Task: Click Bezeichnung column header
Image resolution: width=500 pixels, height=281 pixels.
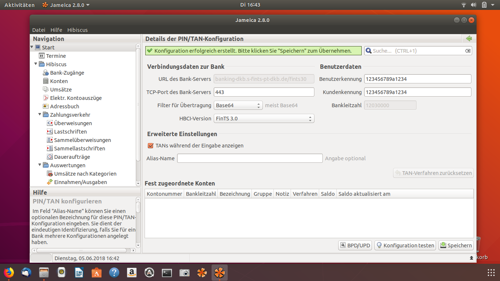Action: (235, 194)
